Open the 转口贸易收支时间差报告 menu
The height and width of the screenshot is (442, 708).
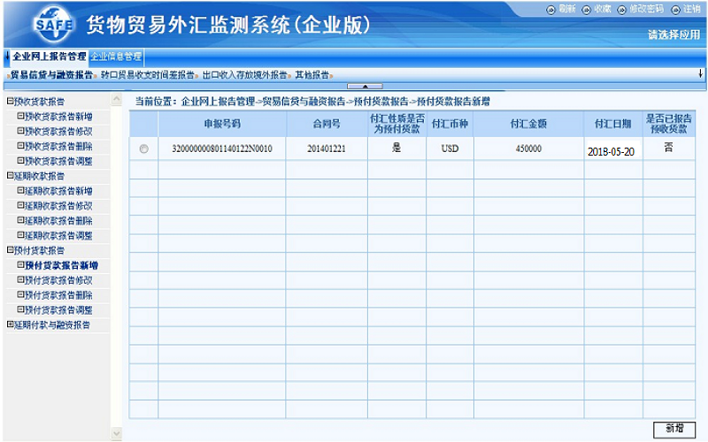click(x=146, y=75)
